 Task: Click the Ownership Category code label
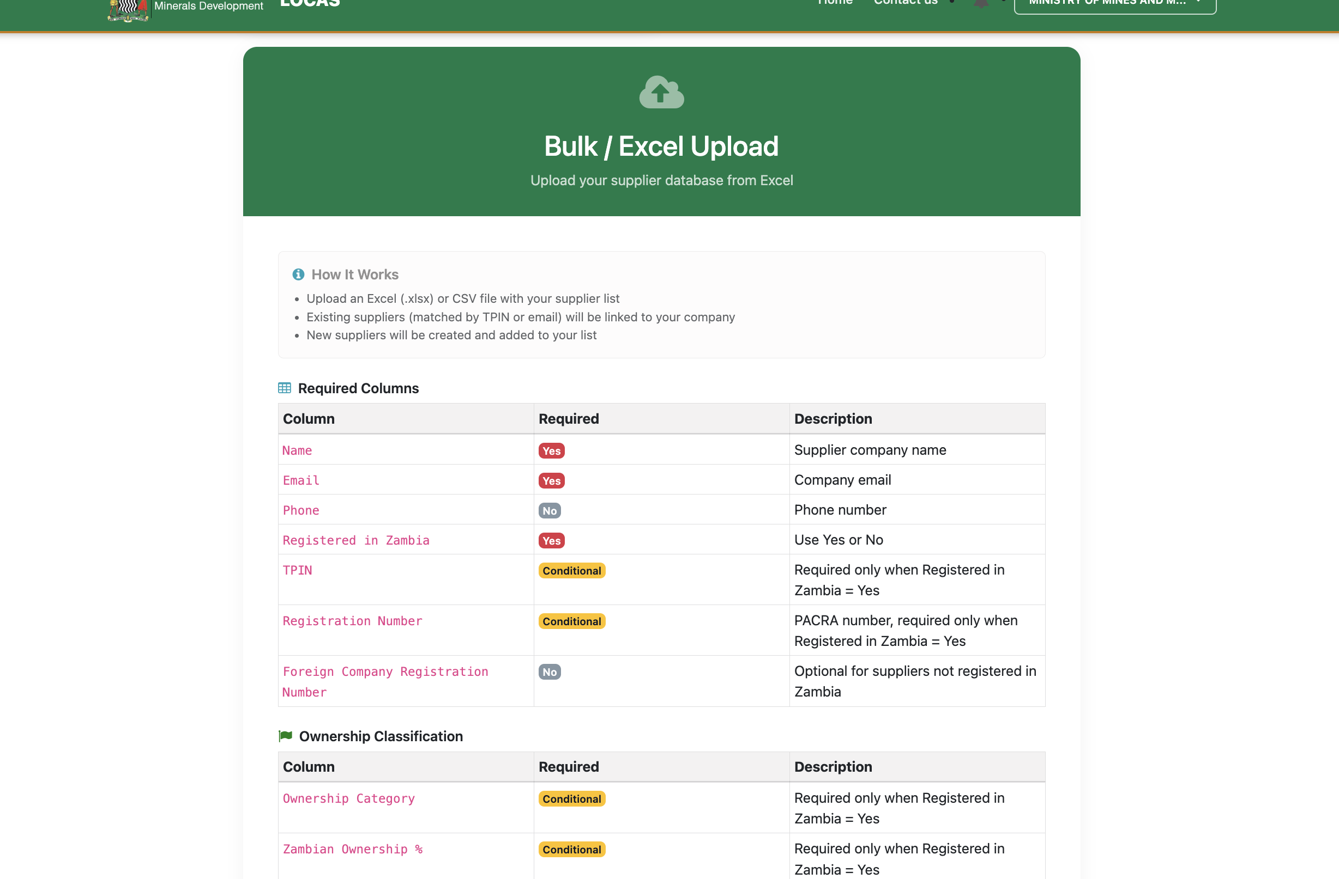pyautogui.click(x=349, y=798)
